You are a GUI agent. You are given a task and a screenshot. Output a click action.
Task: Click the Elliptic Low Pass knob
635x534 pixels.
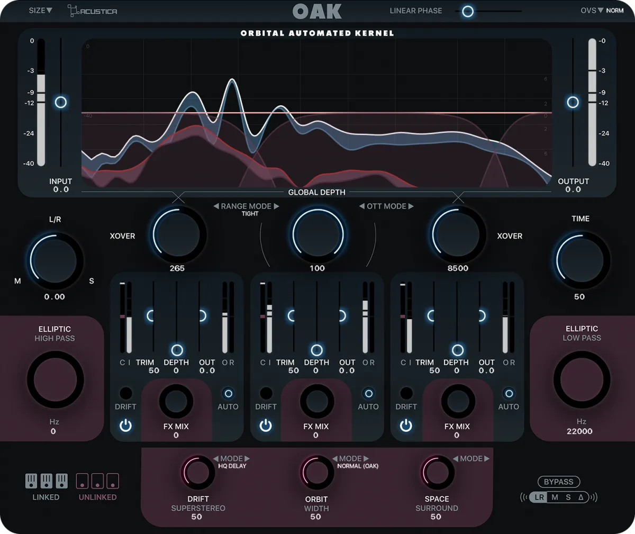(582, 379)
